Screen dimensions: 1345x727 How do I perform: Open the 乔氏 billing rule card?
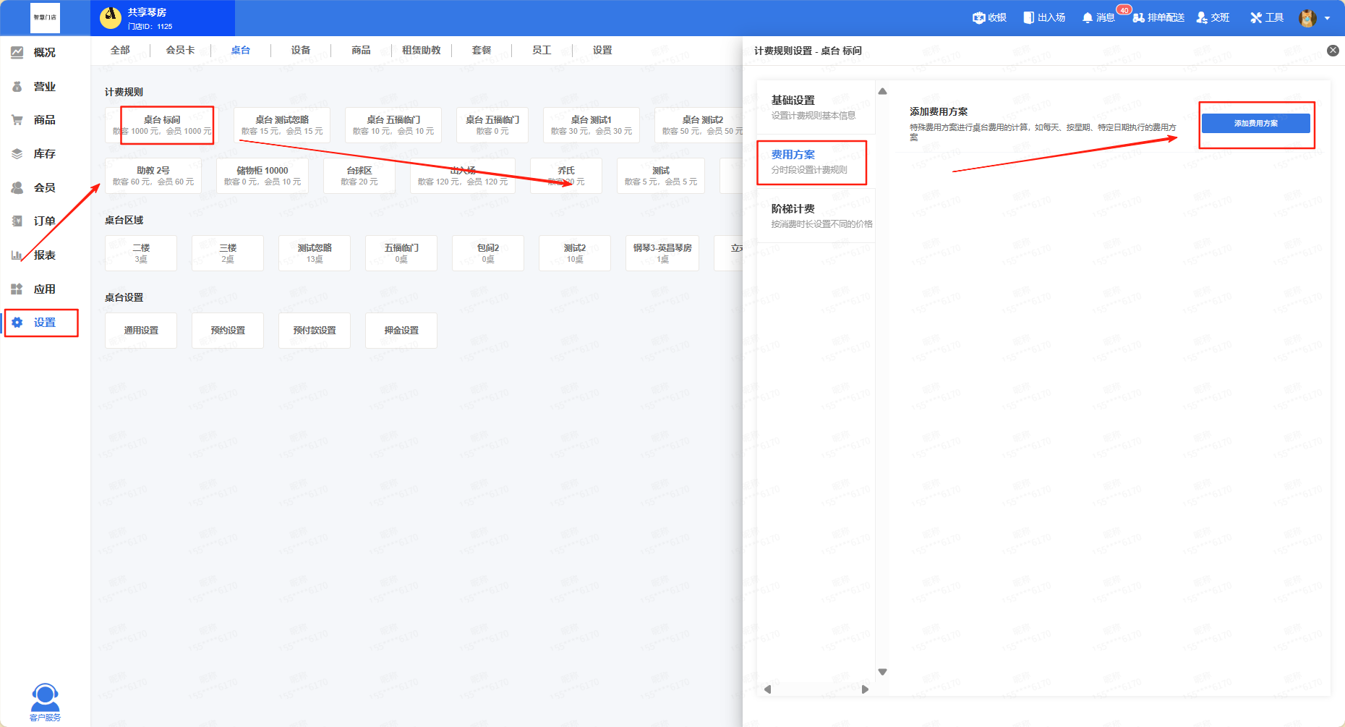pos(566,176)
